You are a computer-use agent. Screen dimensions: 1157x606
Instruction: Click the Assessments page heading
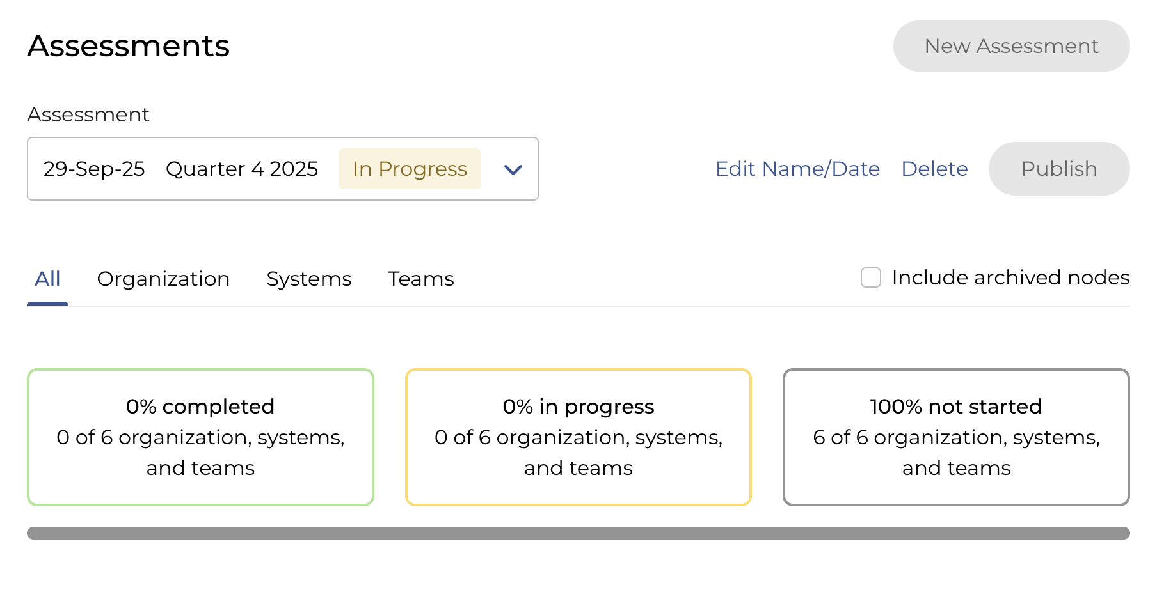point(129,46)
